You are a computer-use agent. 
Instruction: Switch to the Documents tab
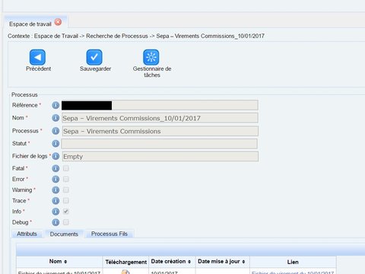coord(64,234)
